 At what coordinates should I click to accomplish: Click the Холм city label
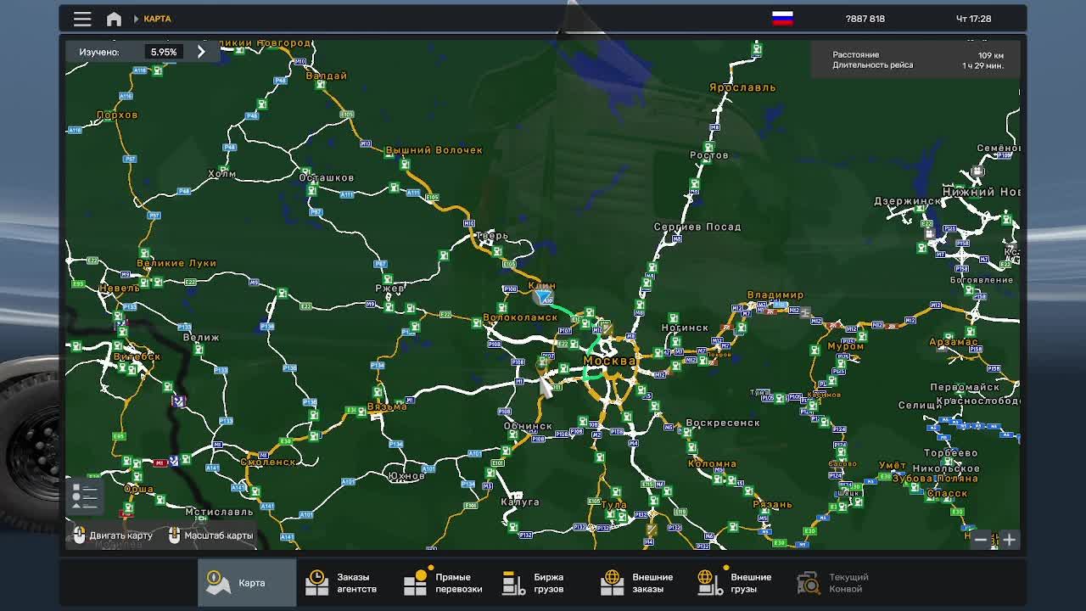coord(221,174)
